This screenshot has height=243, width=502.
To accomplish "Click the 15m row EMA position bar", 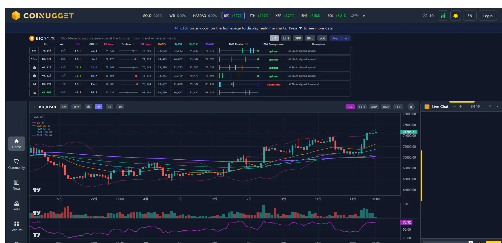I will point(239,59).
